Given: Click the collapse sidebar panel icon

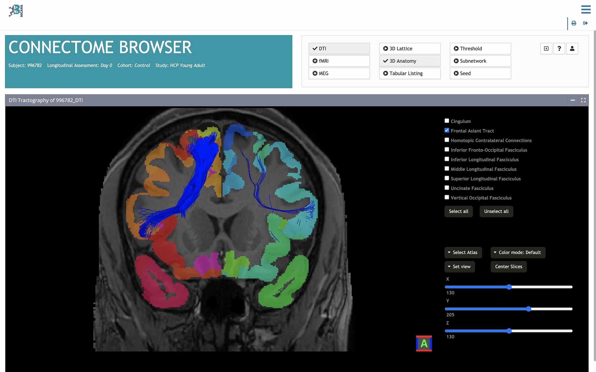Looking at the screenshot, I should coord(546,49).
